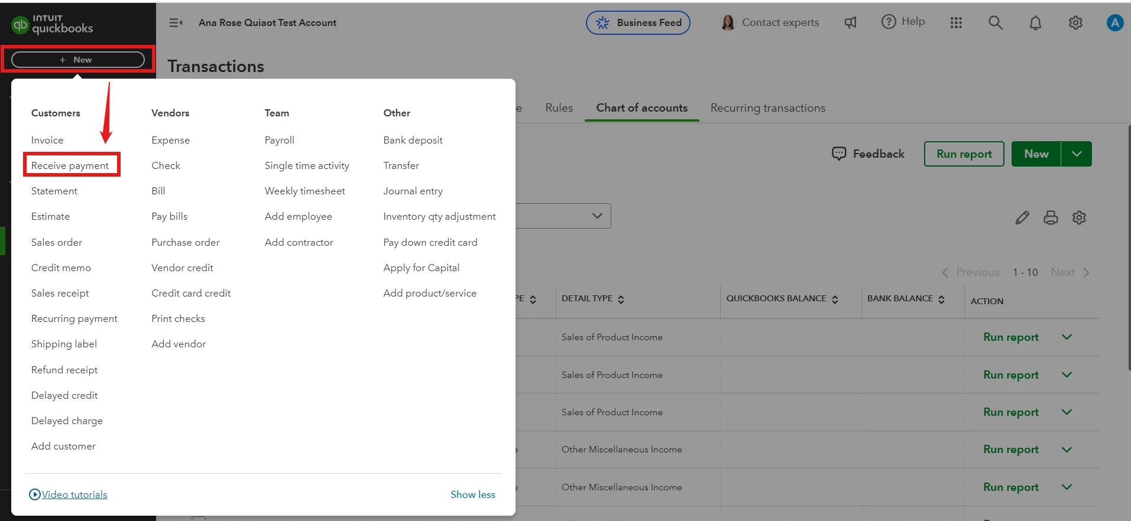Screen dimensions: 1131x521
Task: Open the Rules tab
Action: point(559,108)
